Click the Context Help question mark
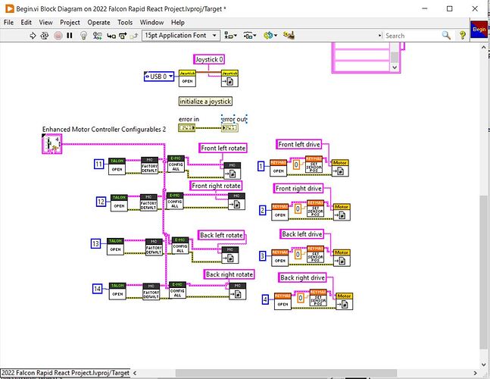This screenshot has width=490, height=379. (x=463, y=36)
